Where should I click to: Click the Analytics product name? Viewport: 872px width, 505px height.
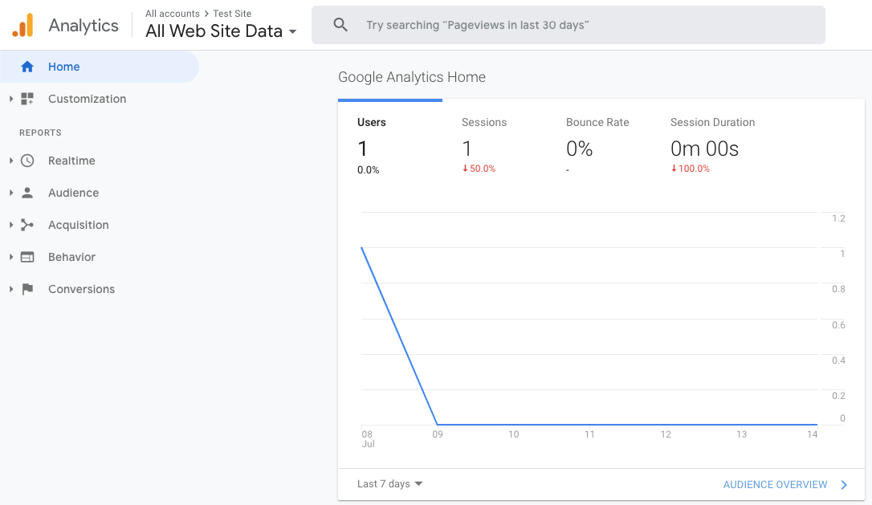[x=84, y=26]
